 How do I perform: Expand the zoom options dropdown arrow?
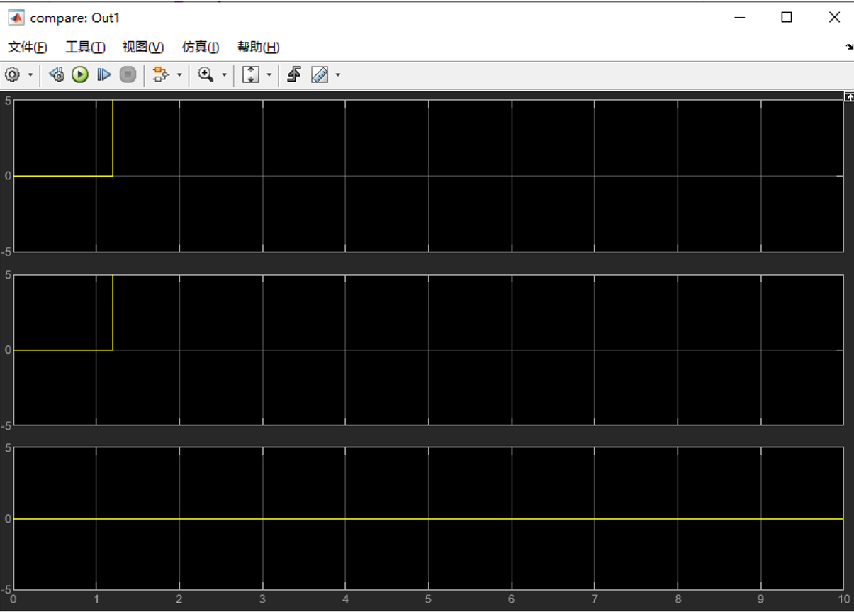coord(224,74)
